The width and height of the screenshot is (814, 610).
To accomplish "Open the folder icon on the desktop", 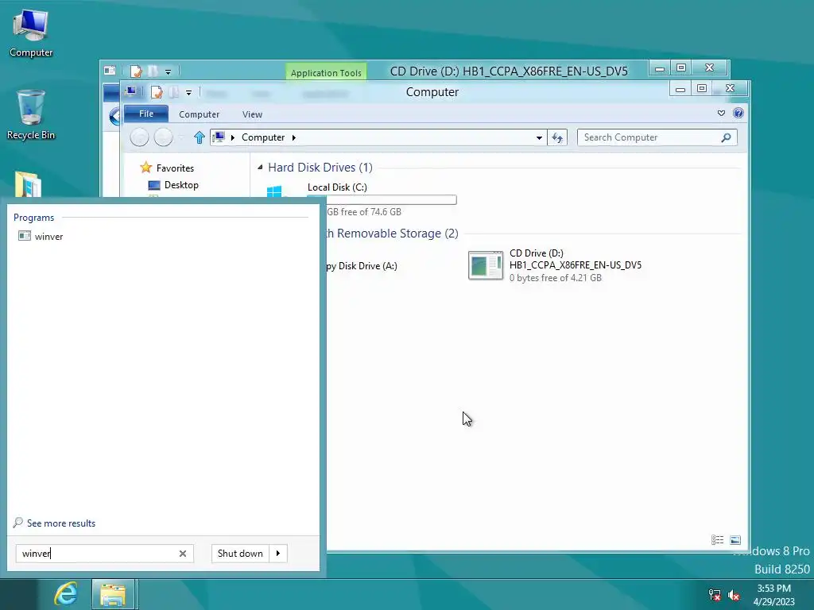I will click(x=28, y=183).
